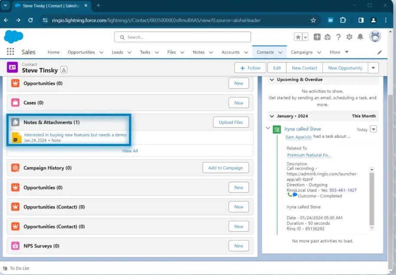
Task: Follow this contact using Follow button
Action: coord(250,68)
